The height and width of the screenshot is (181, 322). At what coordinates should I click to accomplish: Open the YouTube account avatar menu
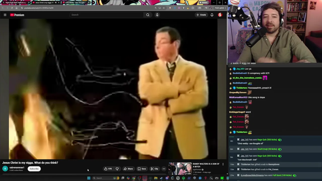pos(220,15)
